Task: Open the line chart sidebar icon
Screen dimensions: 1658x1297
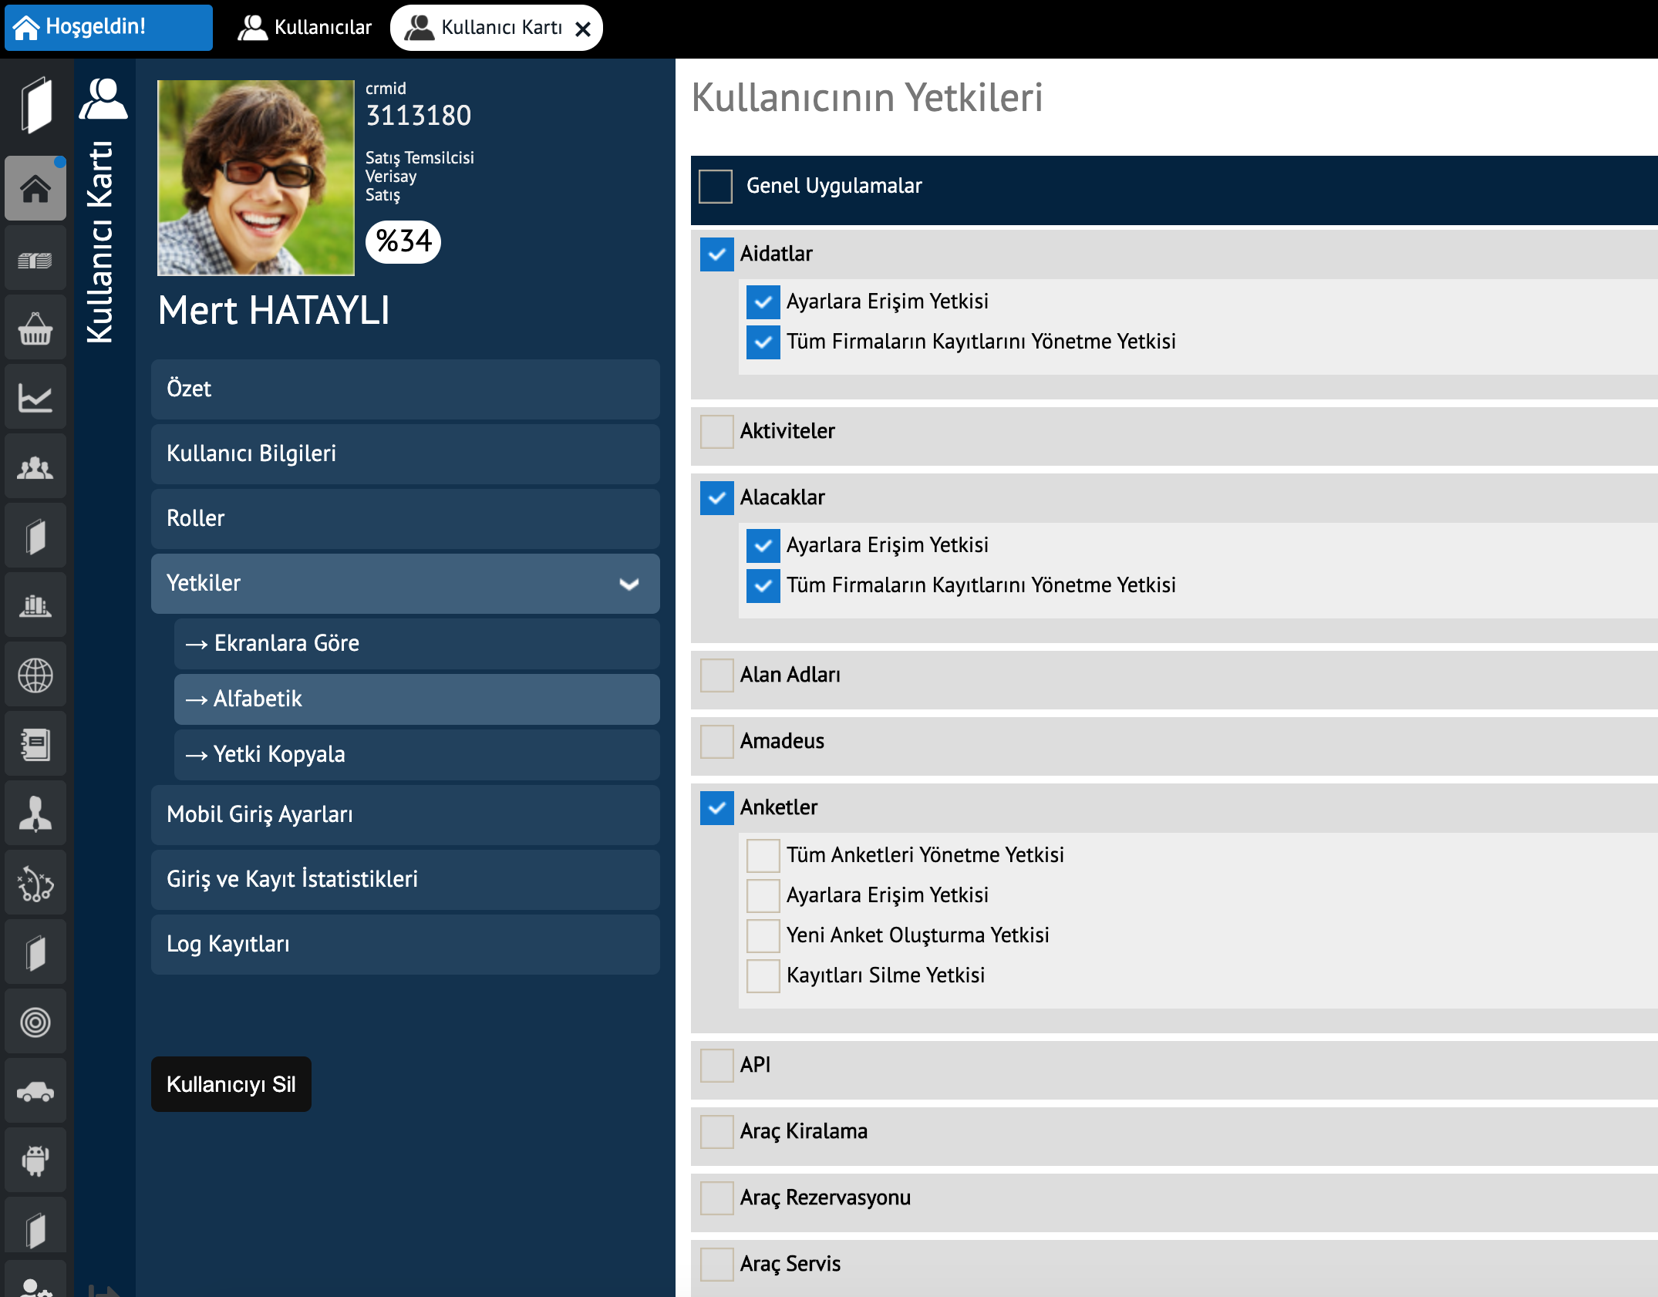Action: coord(35,398)
